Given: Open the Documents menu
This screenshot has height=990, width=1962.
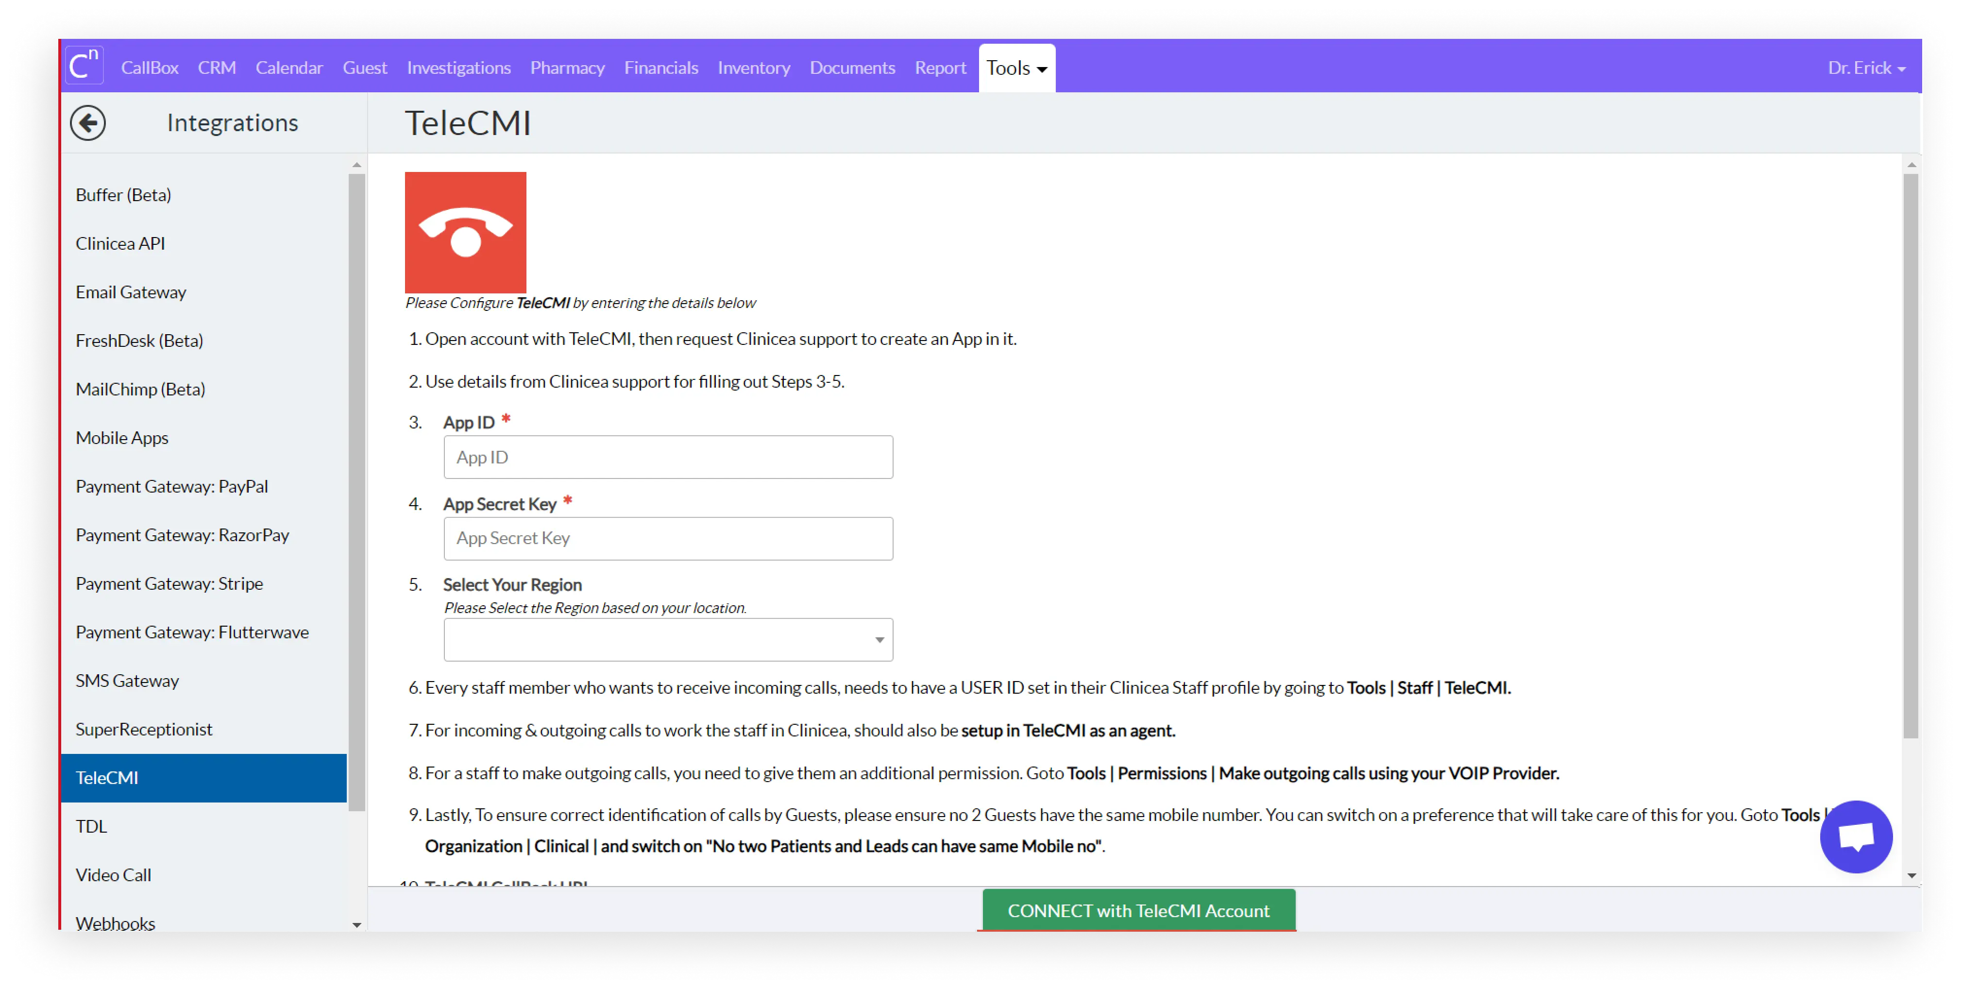Looking at the screenshot, I should coord(852,68).
